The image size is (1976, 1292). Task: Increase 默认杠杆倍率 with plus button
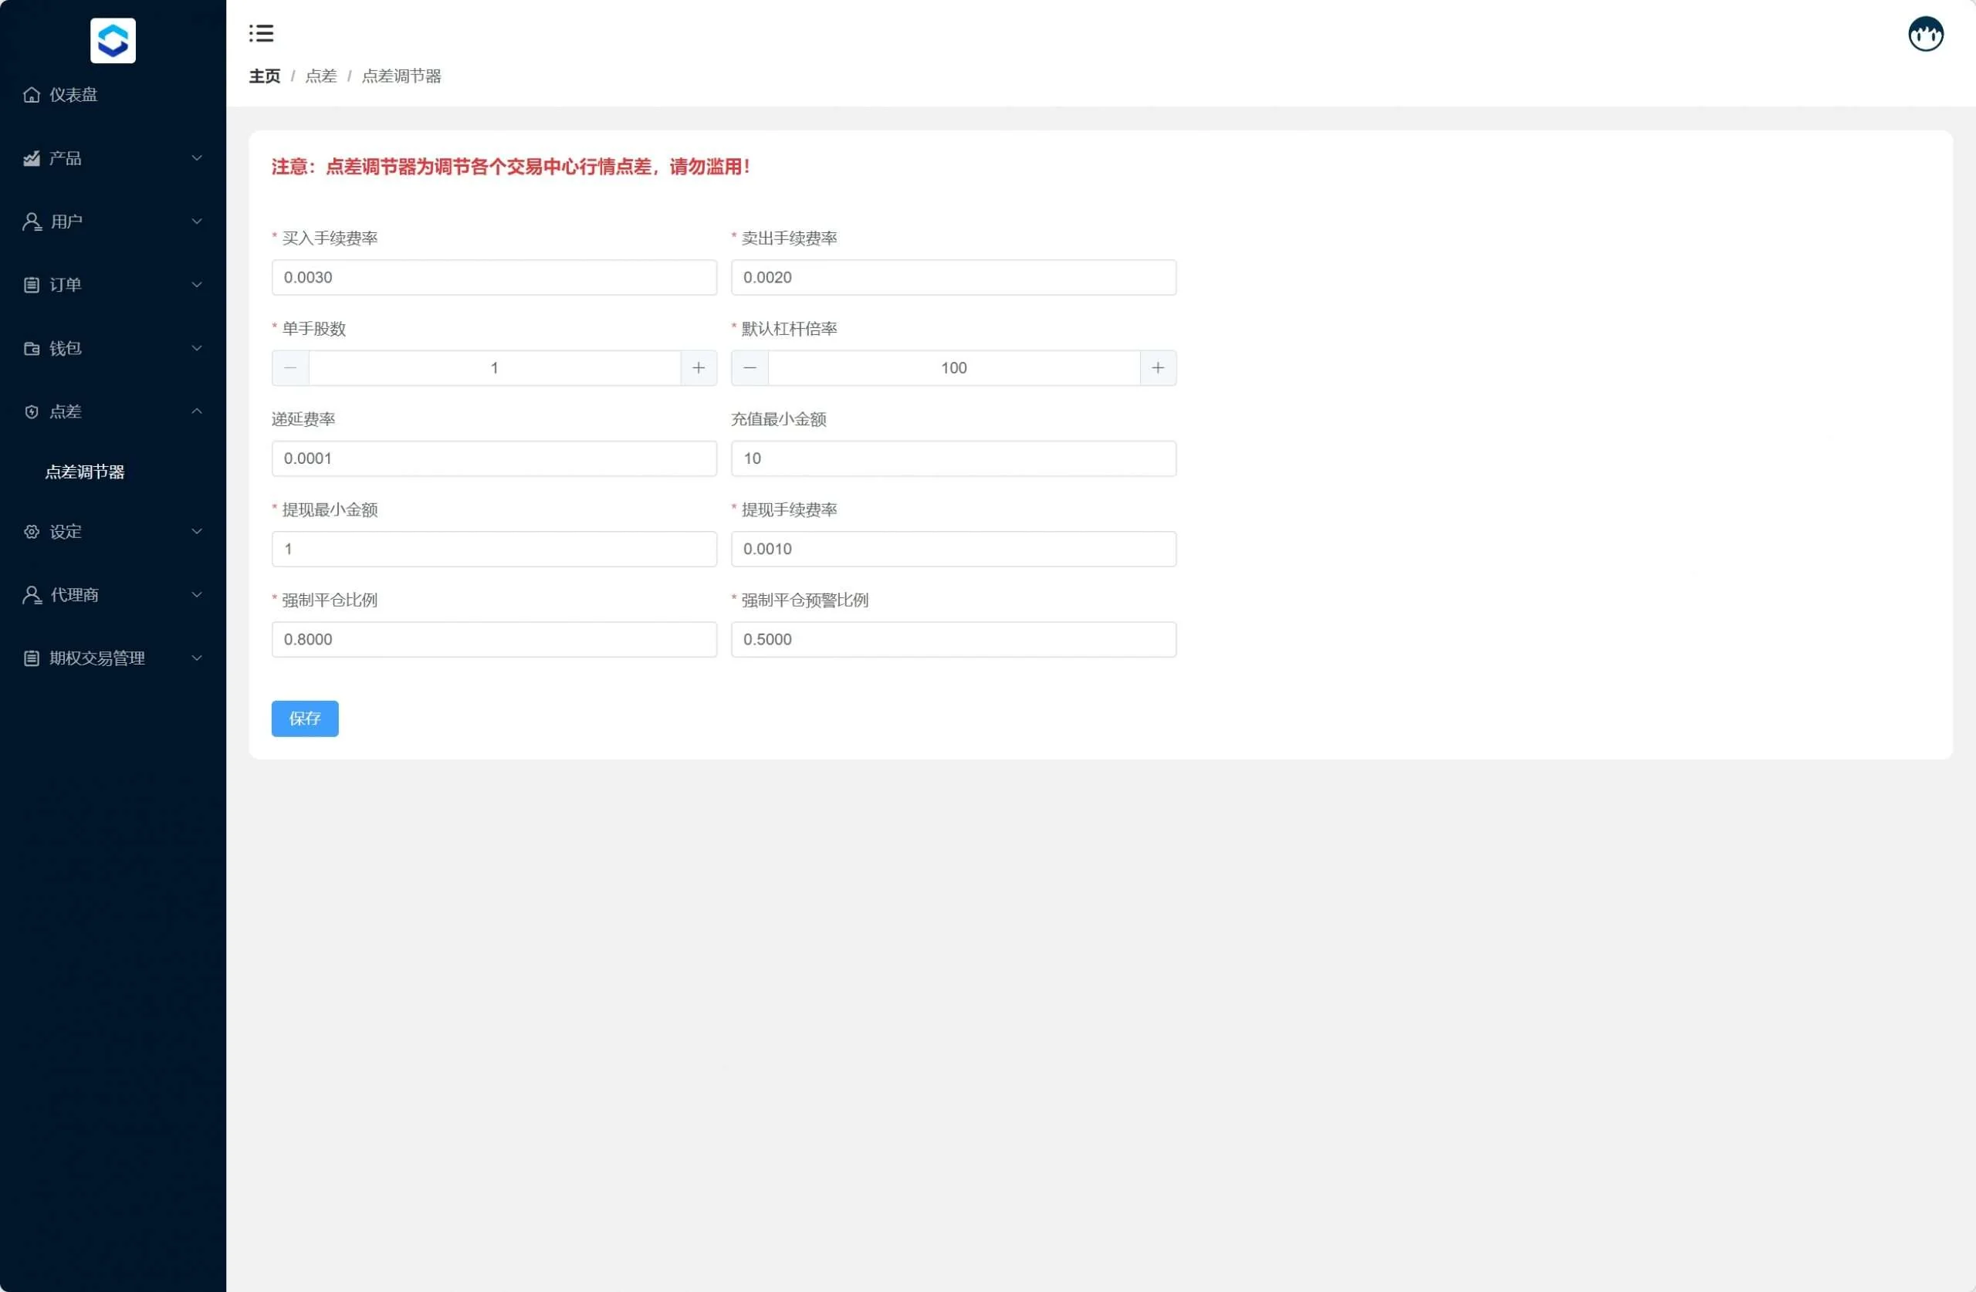tap(1157, 368)
